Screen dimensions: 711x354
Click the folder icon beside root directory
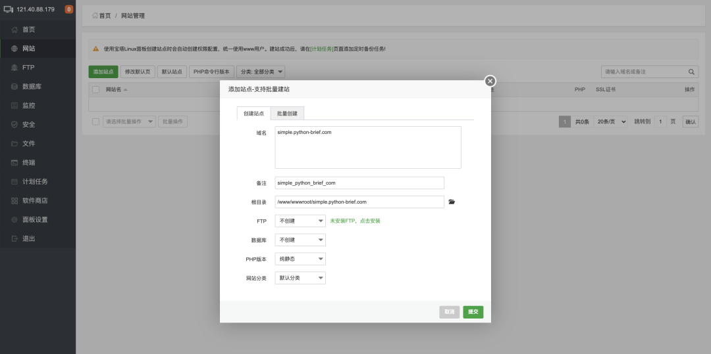click(x=452, y=202)
